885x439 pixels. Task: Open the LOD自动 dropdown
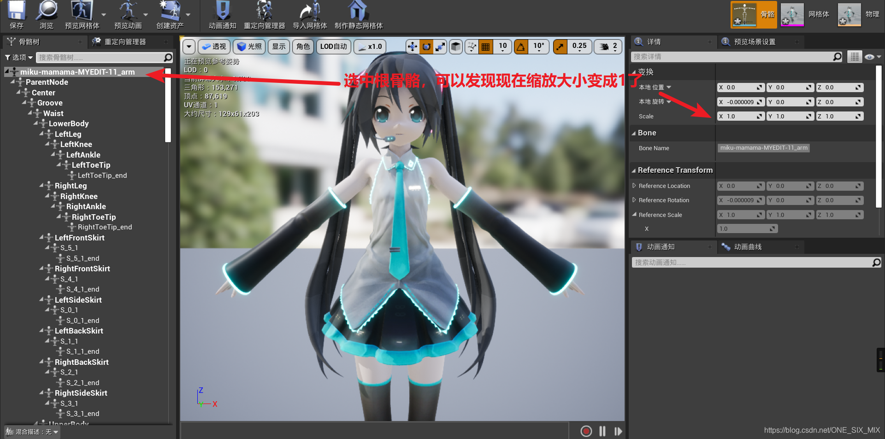tap(333, 46)
